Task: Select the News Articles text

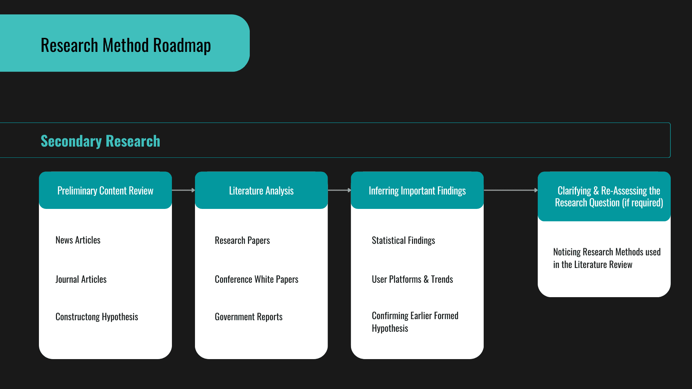Action: [78, 240]
